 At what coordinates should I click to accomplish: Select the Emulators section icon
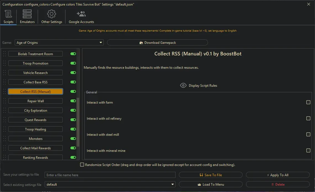point(27,14)
